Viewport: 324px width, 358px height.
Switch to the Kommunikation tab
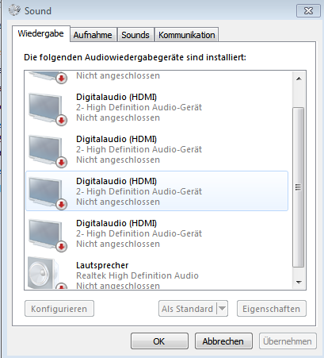coord(186,35)
